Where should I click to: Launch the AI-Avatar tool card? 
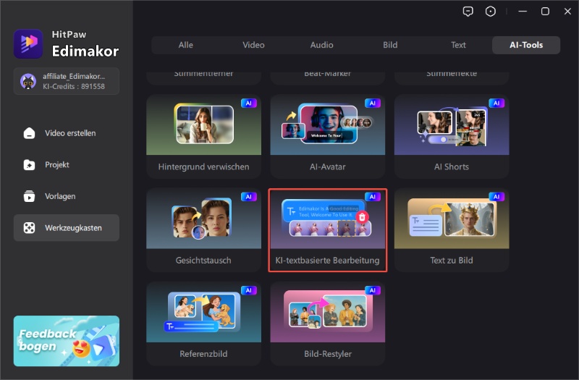pyautogui.click(x=327, y=135)
